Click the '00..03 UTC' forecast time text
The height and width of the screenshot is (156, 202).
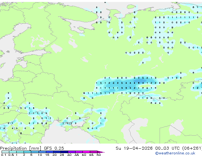point(167,148)
